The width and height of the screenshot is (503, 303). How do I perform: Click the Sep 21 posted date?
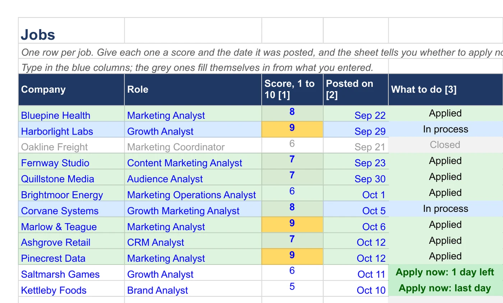tap(356, 145)
